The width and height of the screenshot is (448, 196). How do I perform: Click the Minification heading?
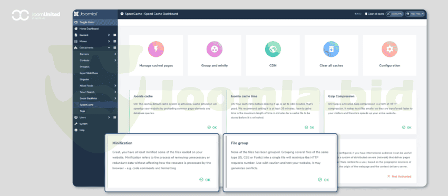tap(122, 143)
